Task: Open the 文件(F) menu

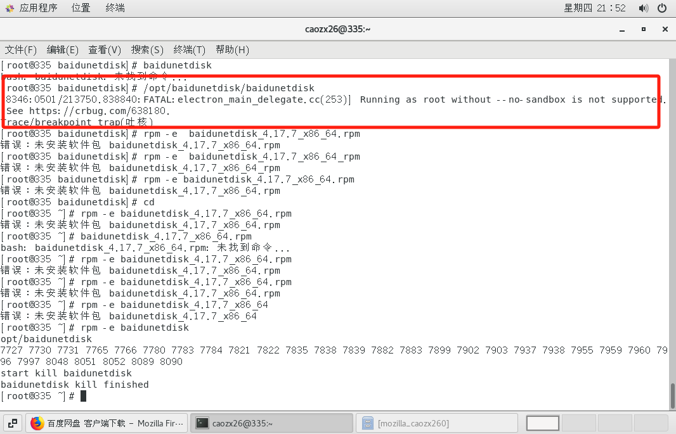Action: (21, 50)
